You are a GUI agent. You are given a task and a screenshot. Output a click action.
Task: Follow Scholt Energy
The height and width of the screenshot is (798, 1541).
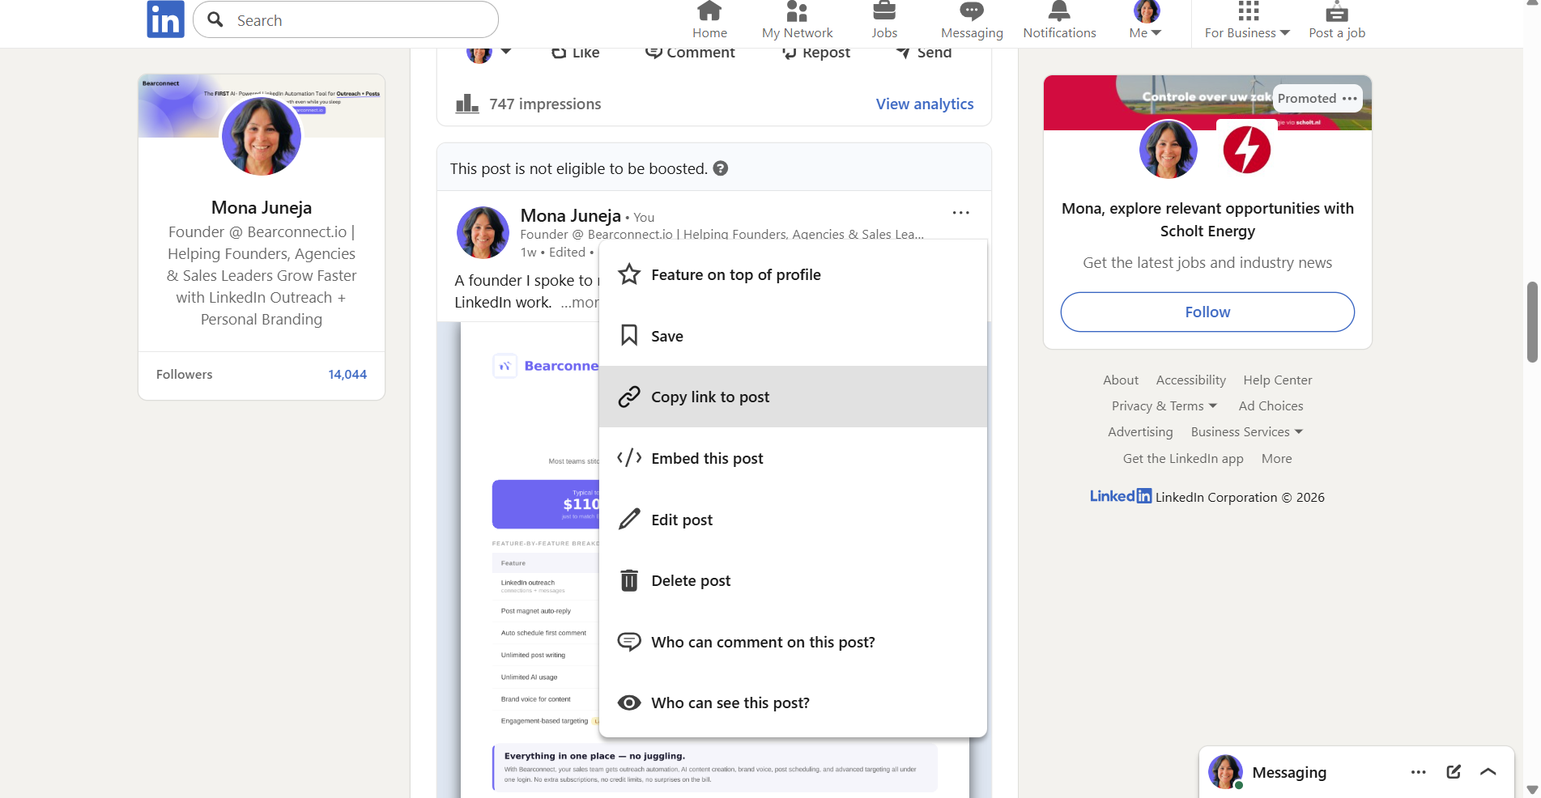coord(1207,312)
